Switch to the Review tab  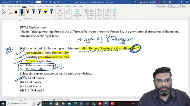tap(67, 6)
